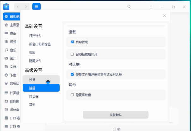Click the trash icon beside 回收站

click(6, 84)
